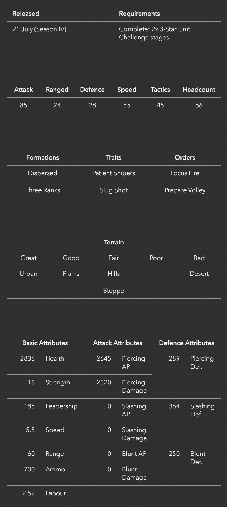227x507 pixels.
Task: Click the Prepare Volley order
Action: tap(185, 190)
